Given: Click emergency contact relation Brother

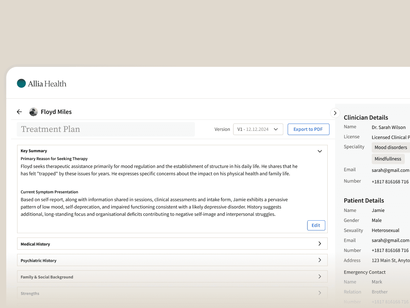Looking at the screenshot, I should [380, 292].
